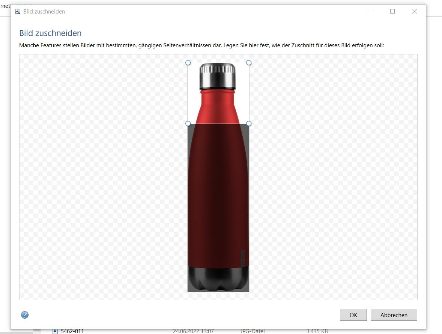Screen dimensions: 442x334
Task: Click the black bottle base area
Action: (x=218, y=279)
